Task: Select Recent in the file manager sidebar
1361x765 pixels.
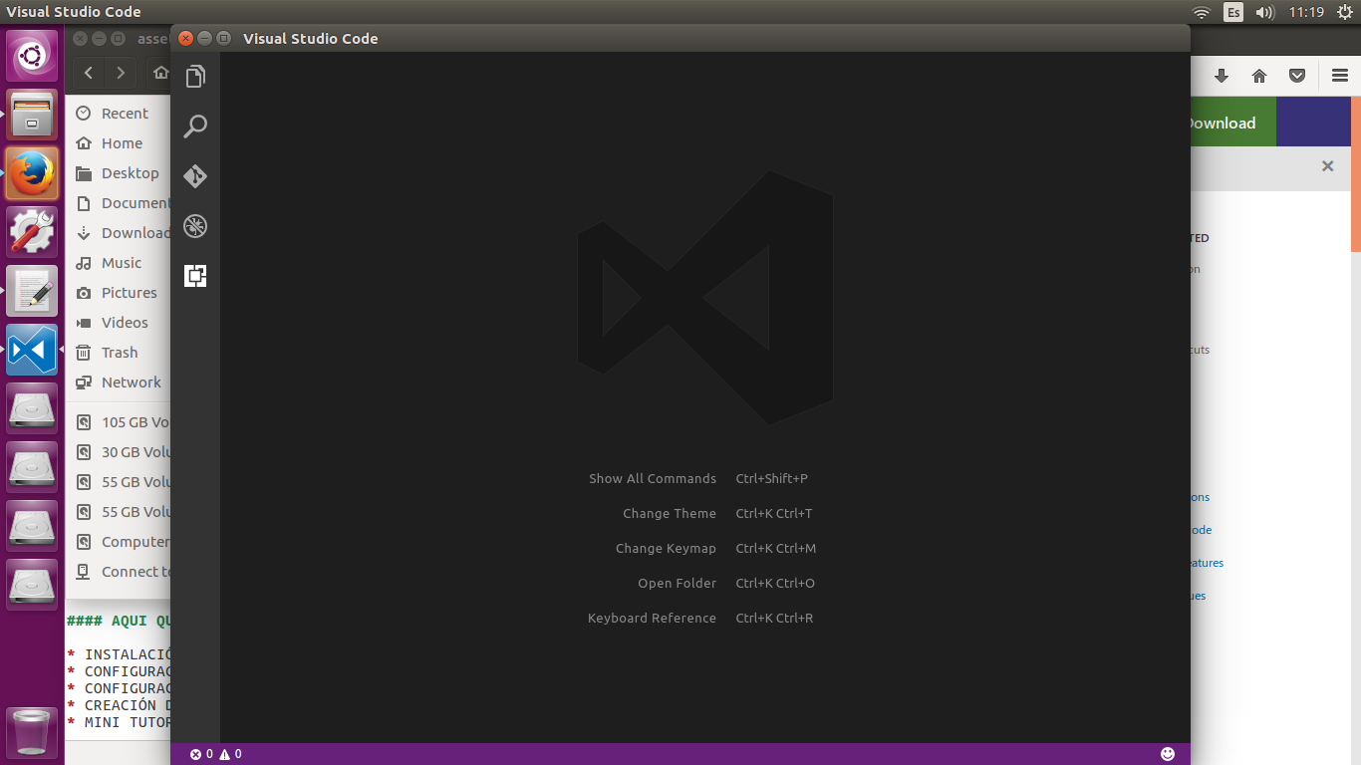Action: click(x=118, y=114)
